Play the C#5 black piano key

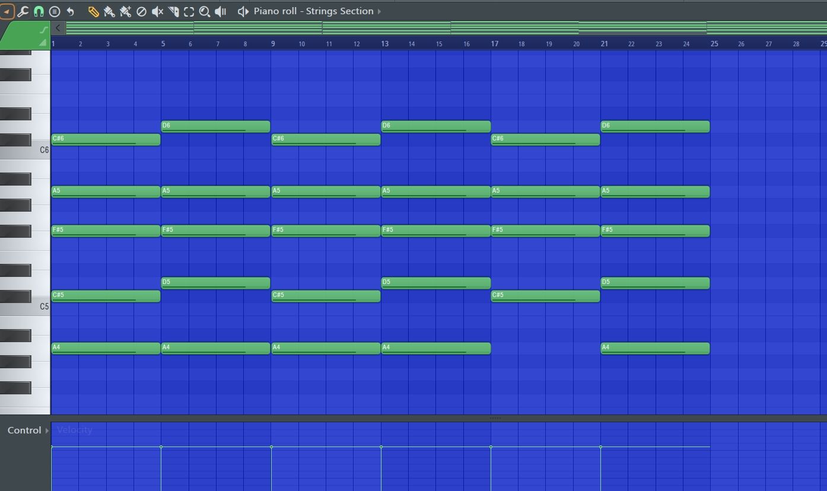pyautogui.click(x=15, y=296)
